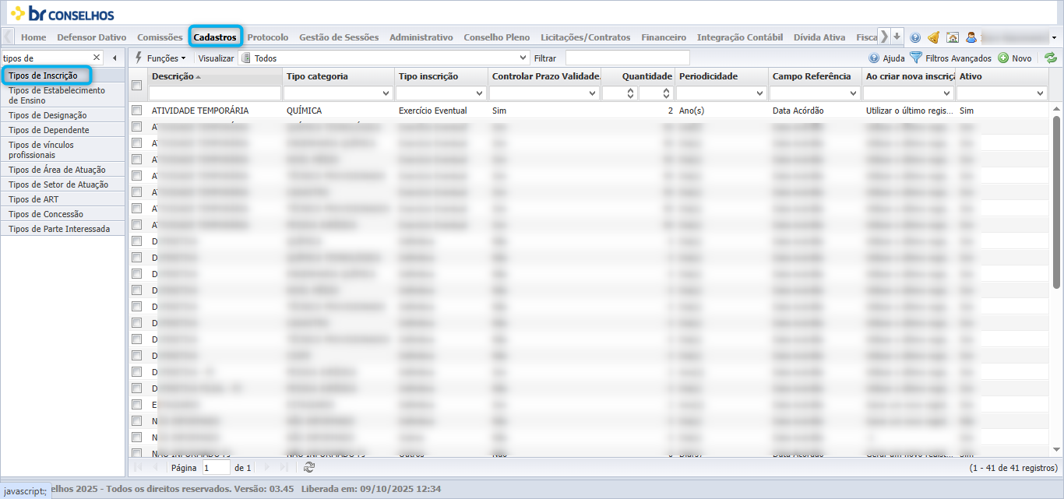Viewport: 1064px width, 499px height.
Task: Click the Filtrar text input field
Action: pos(627,58)
